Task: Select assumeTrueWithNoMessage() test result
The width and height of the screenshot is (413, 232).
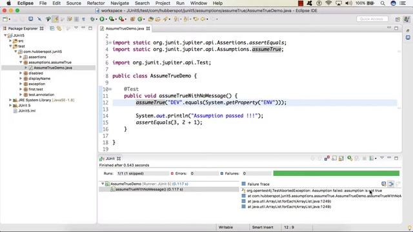Action: [x=149, y=189]
